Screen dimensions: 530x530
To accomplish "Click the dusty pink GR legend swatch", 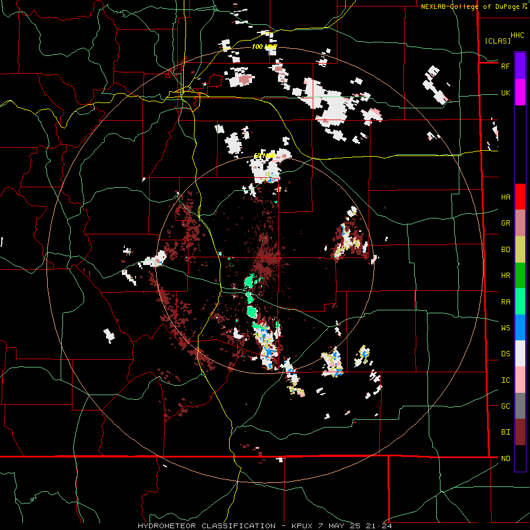I will click(x=520, y=223).
